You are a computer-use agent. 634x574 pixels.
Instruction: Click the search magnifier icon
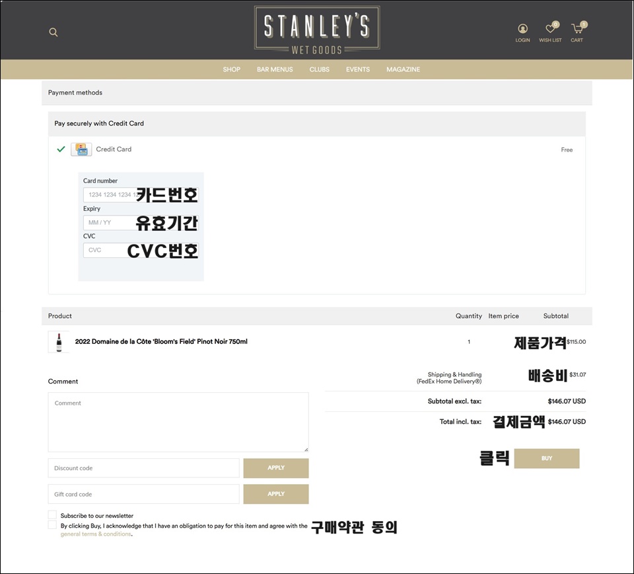53,32
